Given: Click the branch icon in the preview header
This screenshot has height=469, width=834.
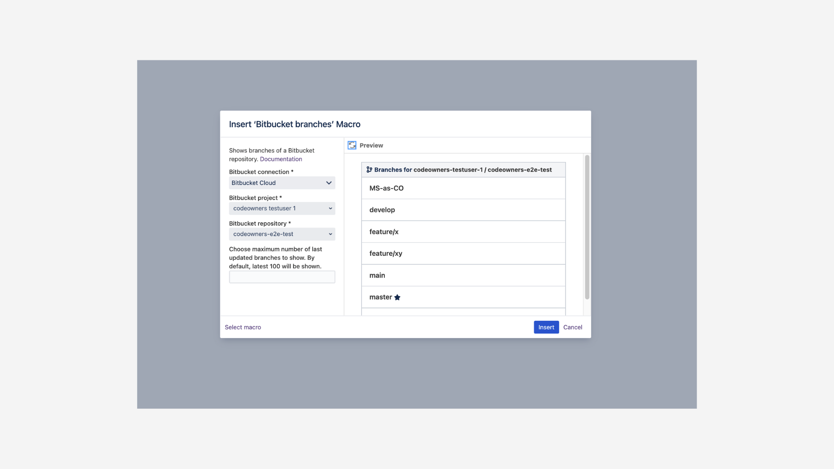Looking at the screenshot, I should click(x=369, y=169).
